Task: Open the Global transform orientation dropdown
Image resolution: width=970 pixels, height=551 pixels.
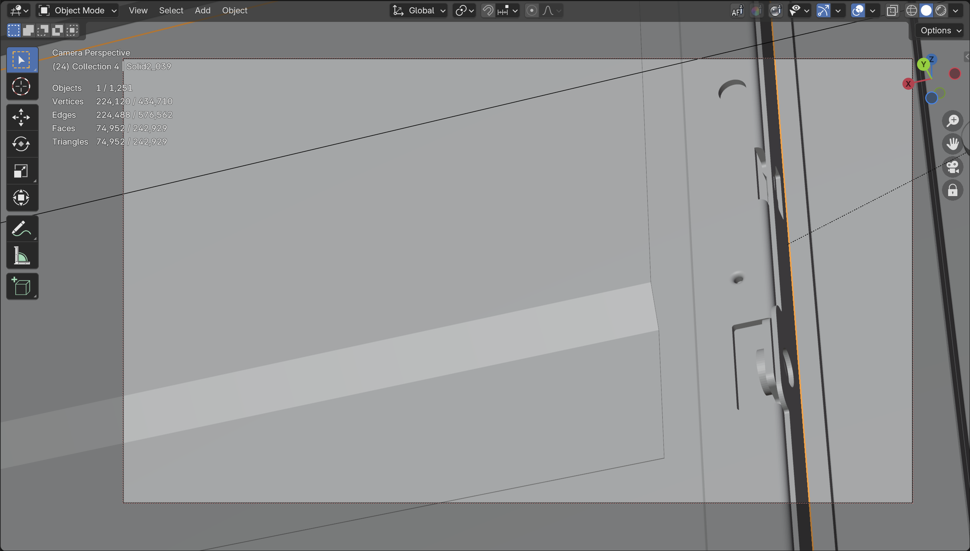Action: (419, 11)
